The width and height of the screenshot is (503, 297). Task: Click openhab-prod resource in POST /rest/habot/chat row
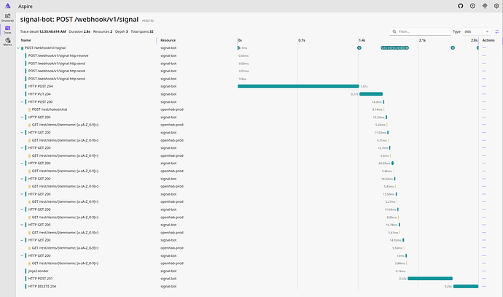tap(172, 109)
